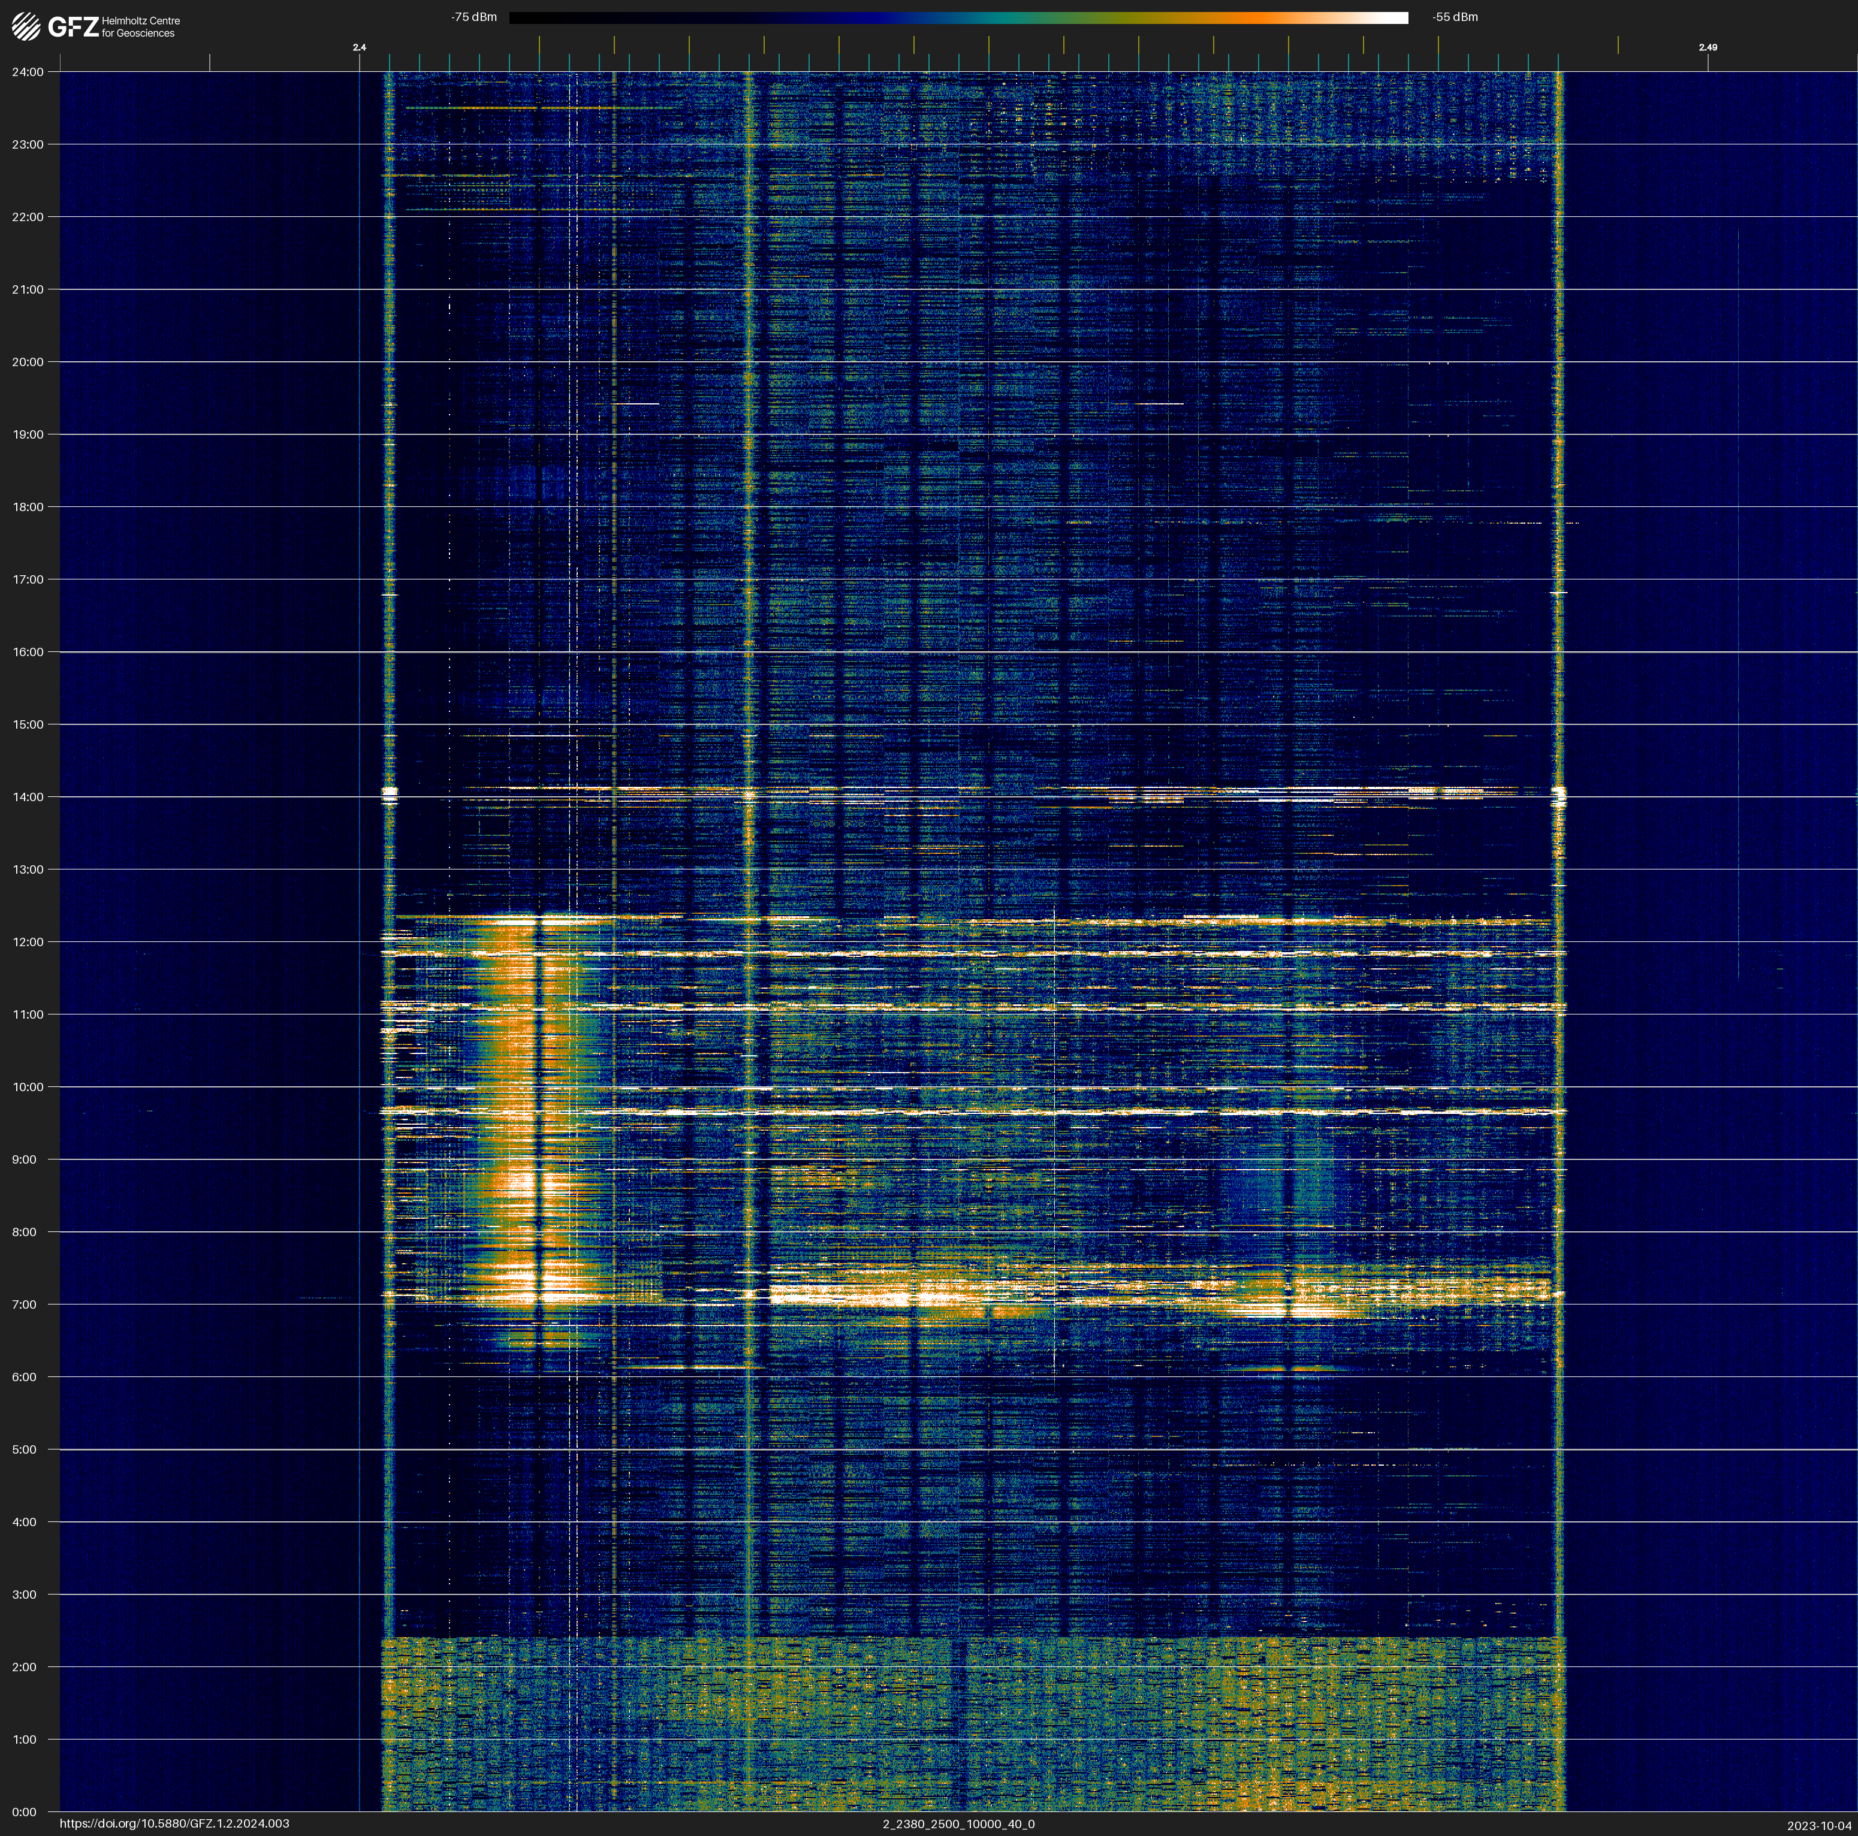The width and height of the screenshot is (1858, 1836).
Task: Click the 7:00 time axis label
Action: coord(25,1304)
